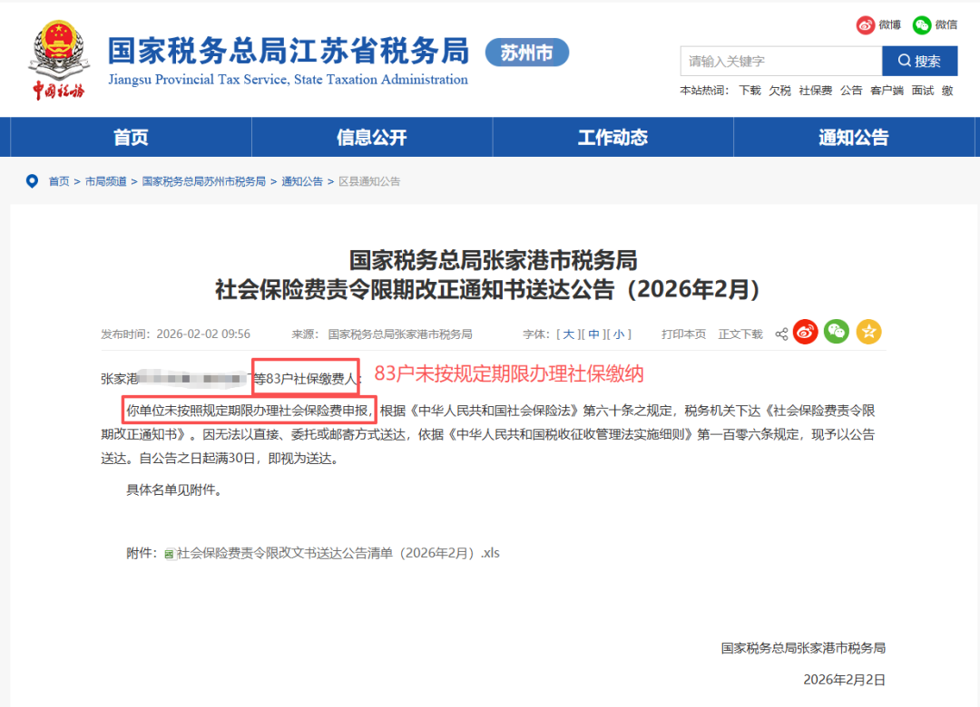
Task: Click hot word 公告
Action: tap(851, 91)
